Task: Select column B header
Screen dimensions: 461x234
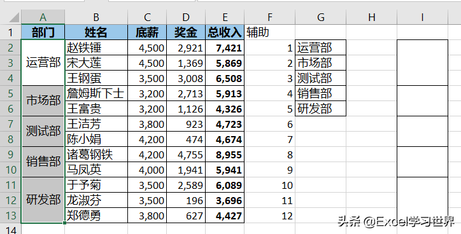Action: (96, 17)
